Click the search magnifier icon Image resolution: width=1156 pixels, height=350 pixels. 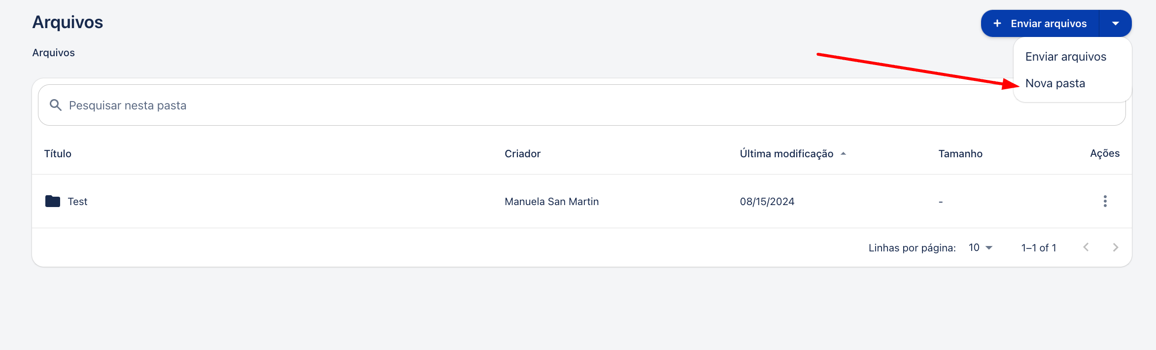56,105
